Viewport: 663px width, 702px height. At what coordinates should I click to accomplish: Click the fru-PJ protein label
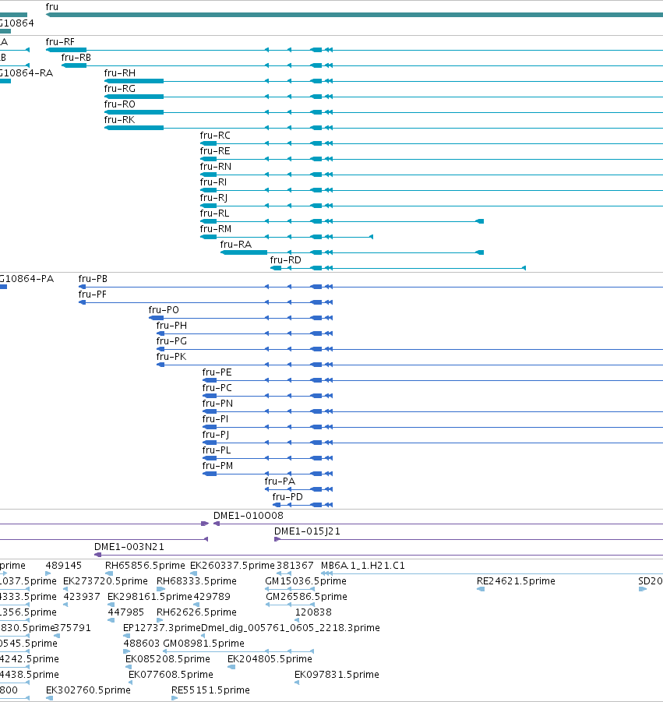216,435
